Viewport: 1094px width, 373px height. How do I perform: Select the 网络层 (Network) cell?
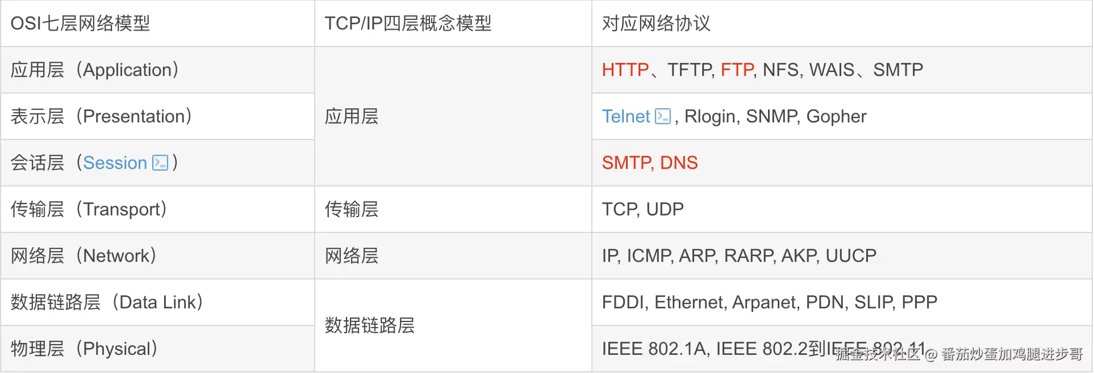tap(83, 256)
